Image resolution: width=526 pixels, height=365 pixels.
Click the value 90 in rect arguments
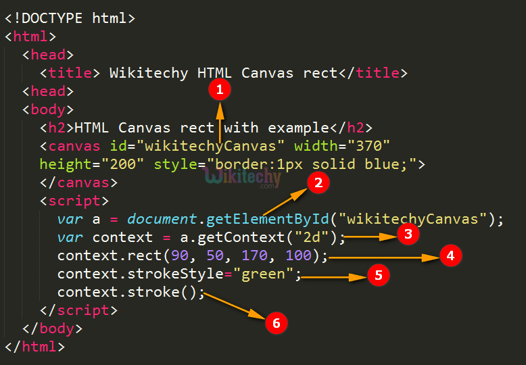pyautogui.click(x=180, y=255)
